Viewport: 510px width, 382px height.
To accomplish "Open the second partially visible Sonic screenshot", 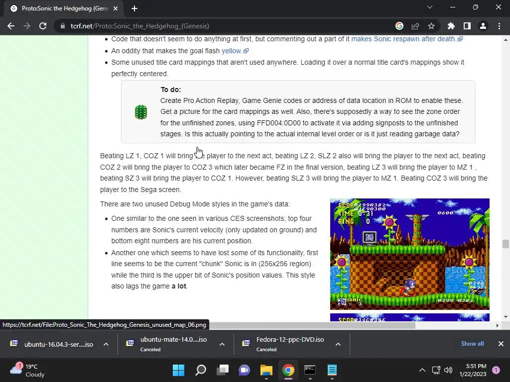I will (409, 317).
